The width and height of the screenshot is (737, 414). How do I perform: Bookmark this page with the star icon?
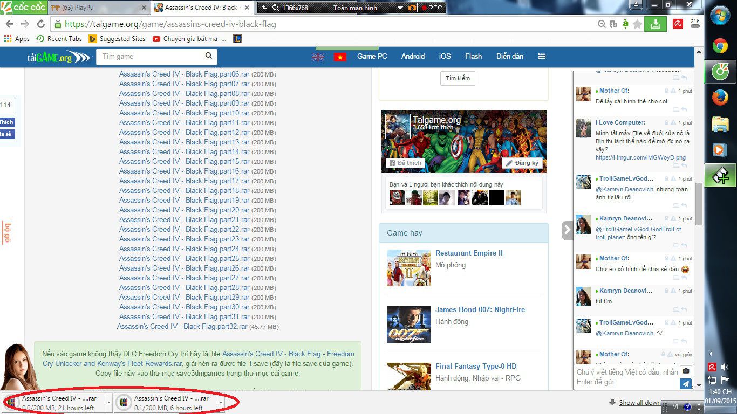tap(637, 24)
